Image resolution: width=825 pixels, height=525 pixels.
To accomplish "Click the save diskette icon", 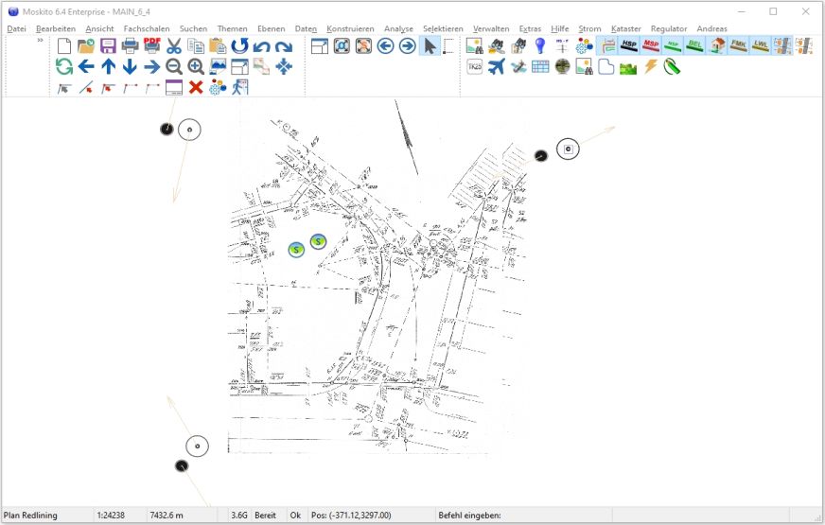I will click(108, 46).
